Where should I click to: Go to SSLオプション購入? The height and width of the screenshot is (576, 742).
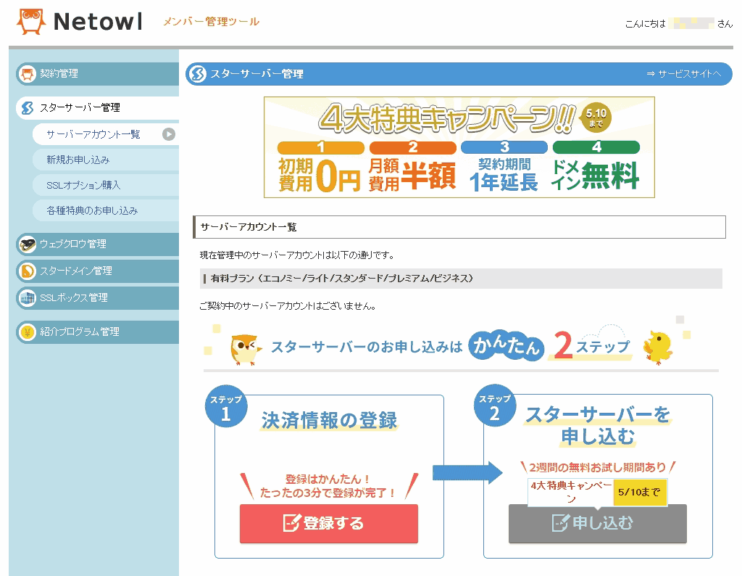pos(106,185)
